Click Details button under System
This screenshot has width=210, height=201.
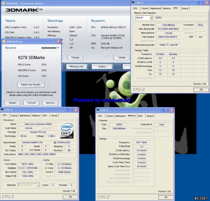coord(122,58)
